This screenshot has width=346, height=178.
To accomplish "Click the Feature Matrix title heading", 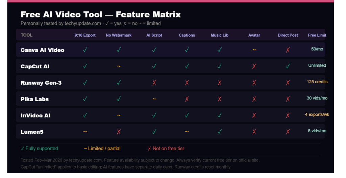I will pos(101,15).
